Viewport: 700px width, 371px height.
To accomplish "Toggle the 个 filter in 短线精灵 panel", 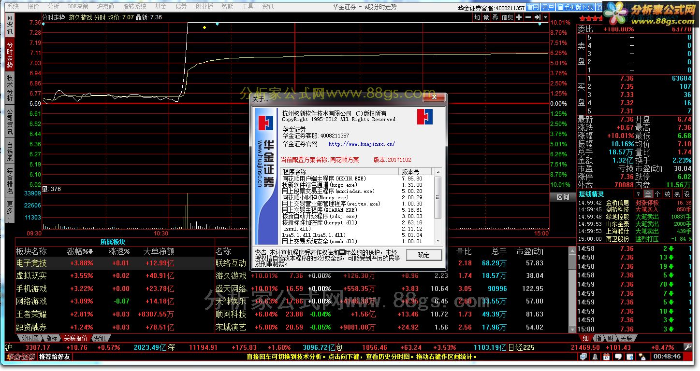I will click(657, 194).
